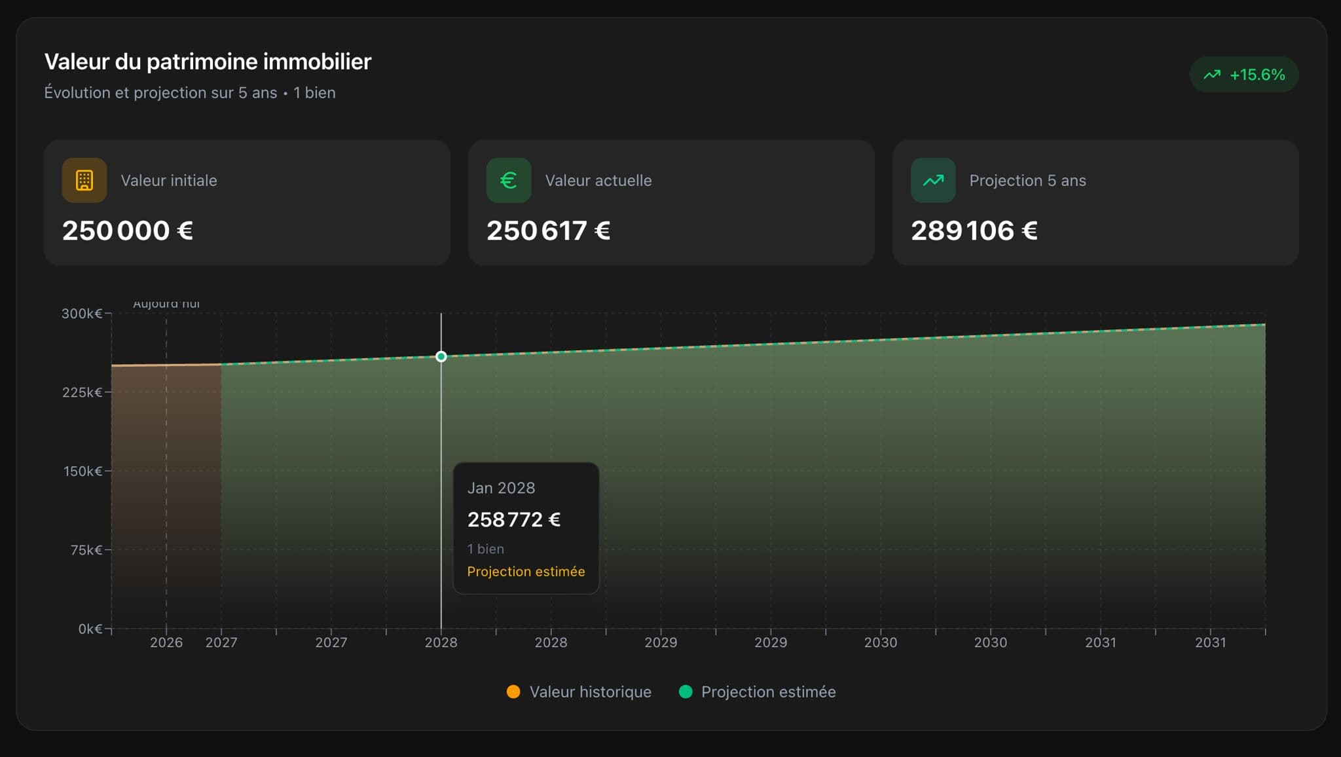Click the building icon for Valeur initiale
The image size is (1341, 757).
point(84,180)
